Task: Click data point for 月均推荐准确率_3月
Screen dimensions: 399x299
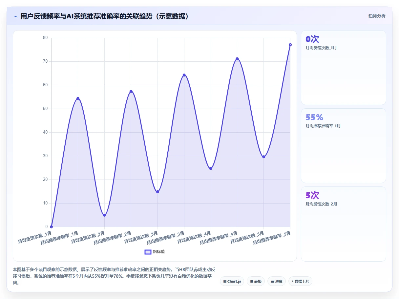Action: coord(184,75)
